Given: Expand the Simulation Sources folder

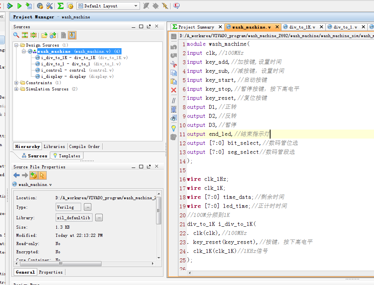Looking at the screenshot, I should pyautogui.click(x=16, y=89).
